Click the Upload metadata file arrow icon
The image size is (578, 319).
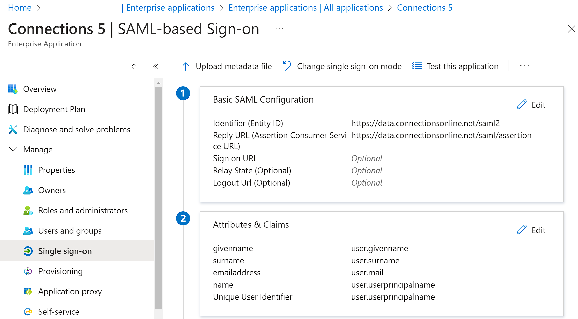click(x=186, y=66)
